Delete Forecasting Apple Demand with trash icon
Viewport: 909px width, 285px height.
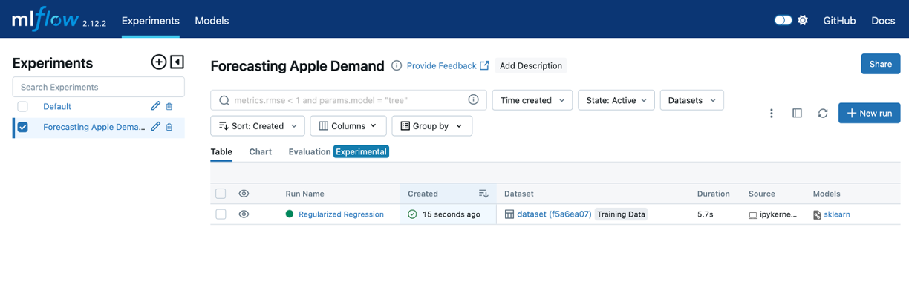point(169,127)
